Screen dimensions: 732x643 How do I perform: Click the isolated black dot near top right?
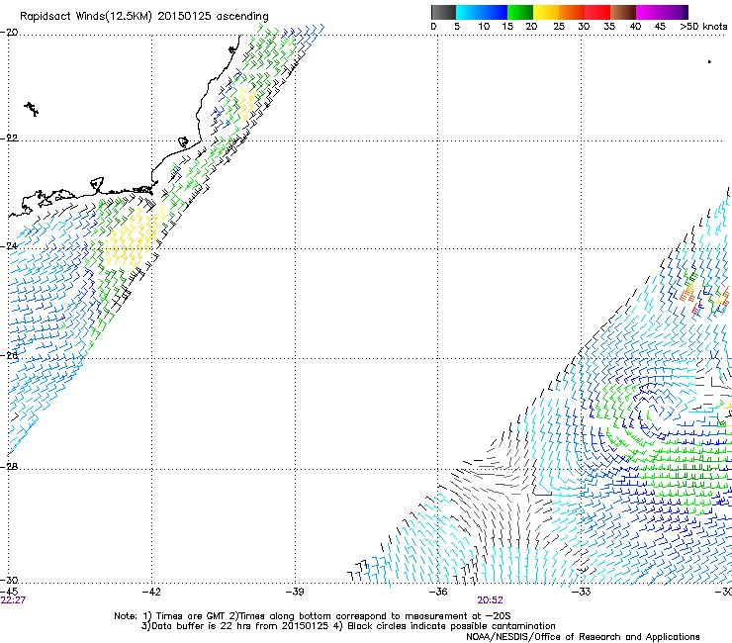[709, 61]
